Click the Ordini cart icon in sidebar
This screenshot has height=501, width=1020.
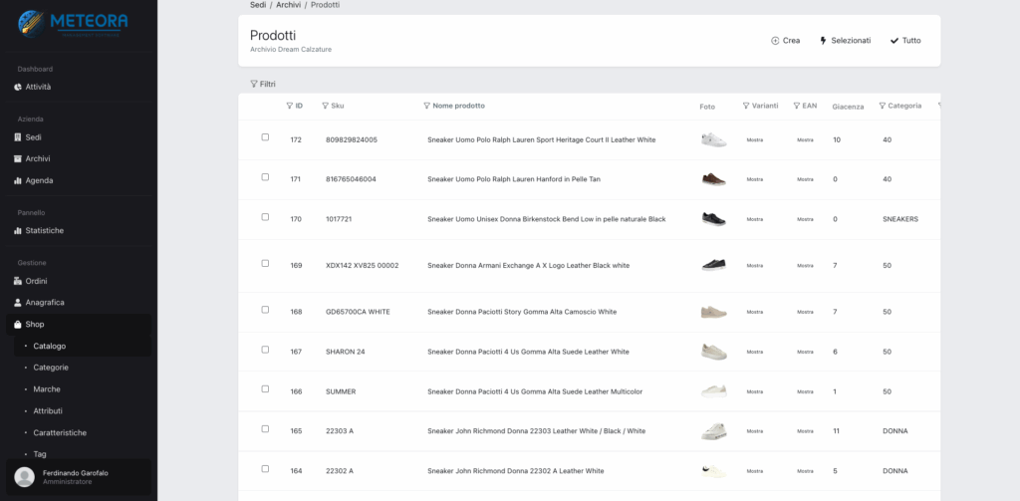click(x=18, y=281)
